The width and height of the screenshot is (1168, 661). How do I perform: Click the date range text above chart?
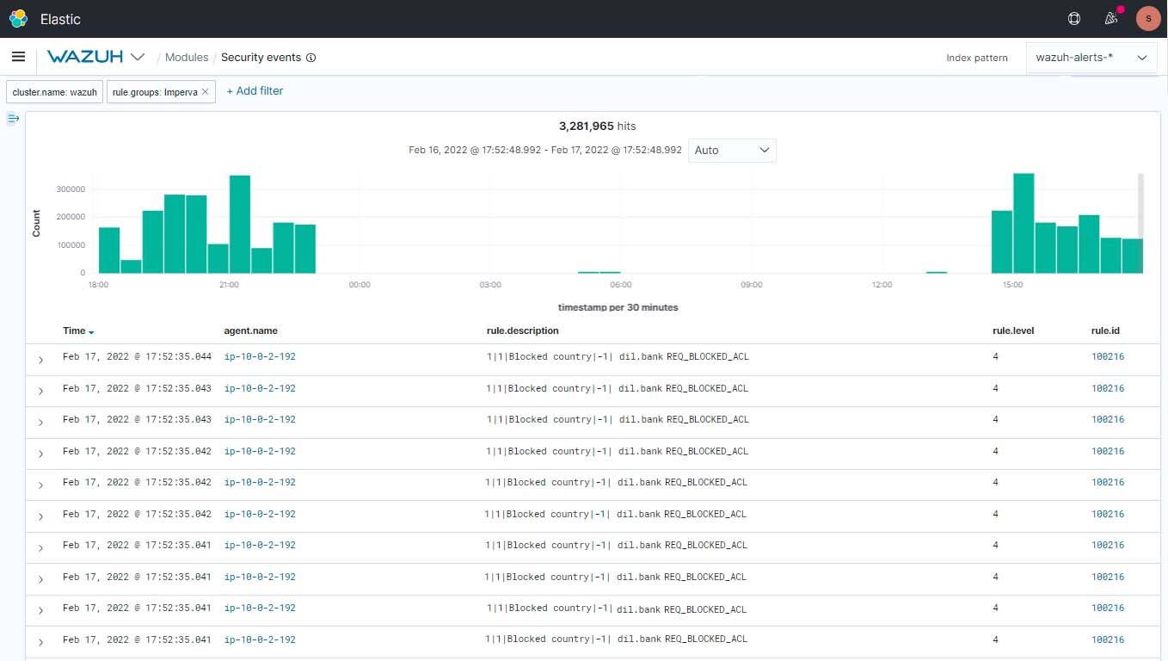(x=545, y=150)
